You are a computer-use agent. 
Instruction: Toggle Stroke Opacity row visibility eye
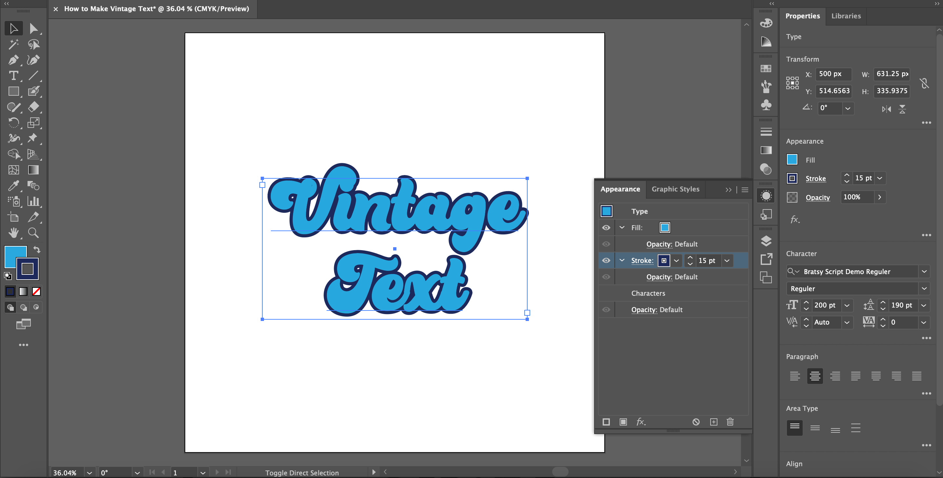(x=606, y=277)
